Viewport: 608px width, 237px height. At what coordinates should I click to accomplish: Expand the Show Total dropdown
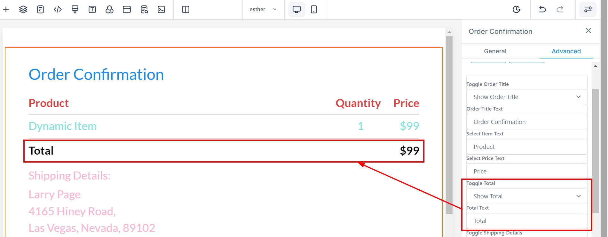coord(526,196)
